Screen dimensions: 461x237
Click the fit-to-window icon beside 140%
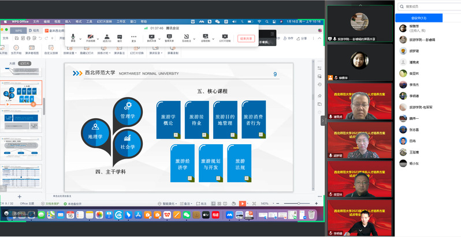tap(254, 204)
